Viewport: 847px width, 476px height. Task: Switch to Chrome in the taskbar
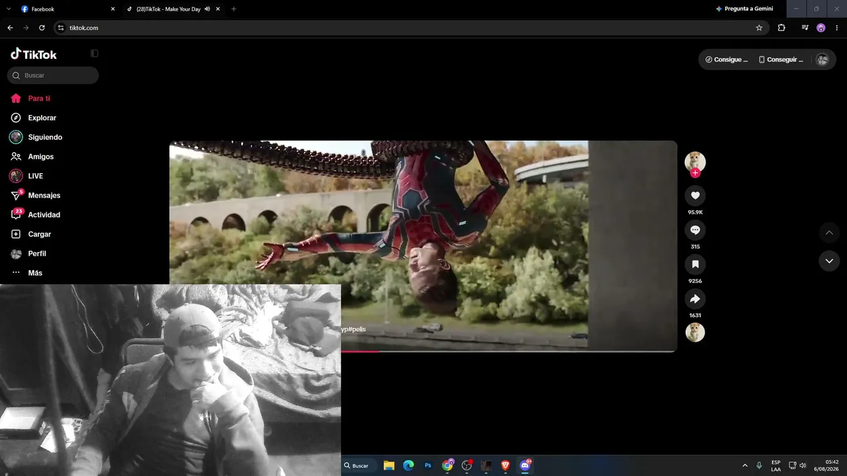point(448,465)
